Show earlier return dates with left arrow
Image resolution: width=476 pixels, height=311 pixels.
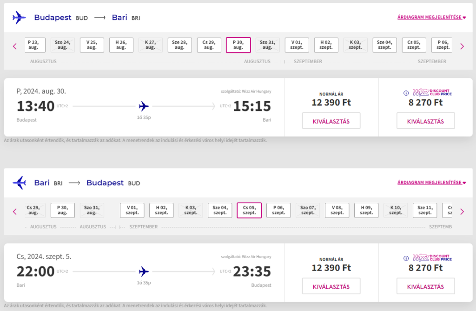(15, 212)
